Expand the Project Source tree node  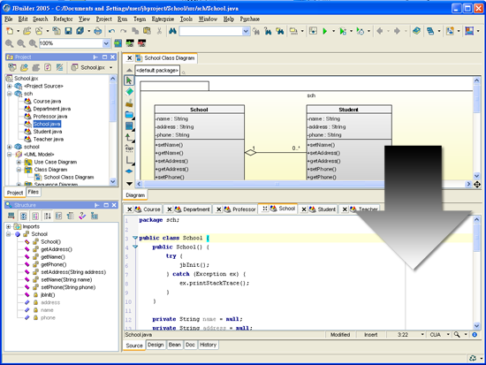click(10, 86)
